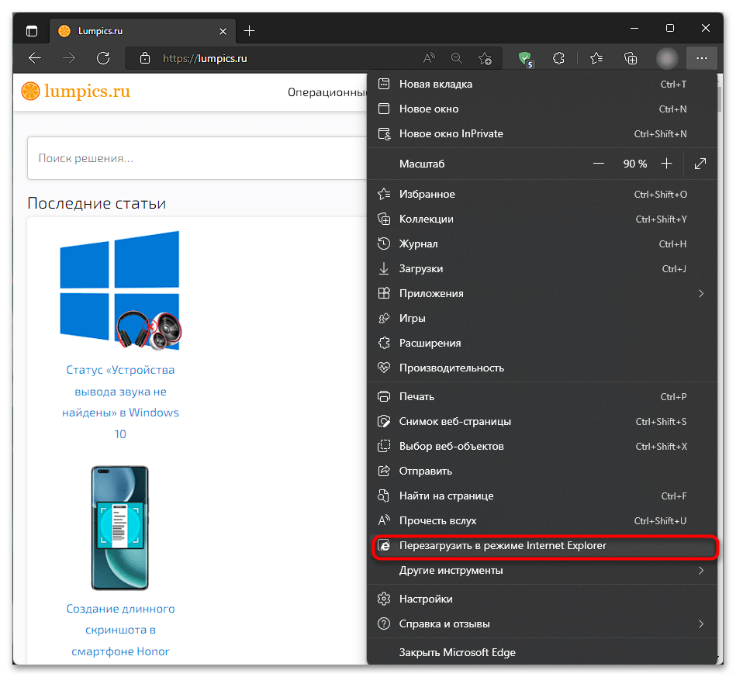Open Настройки settings entry
The width and height of the screenshot is (736, 677).
541,599
